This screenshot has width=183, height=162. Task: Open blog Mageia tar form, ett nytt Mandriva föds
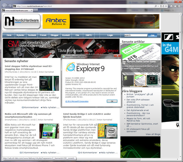tap(138, 120)
